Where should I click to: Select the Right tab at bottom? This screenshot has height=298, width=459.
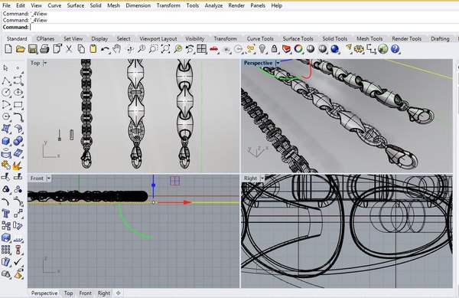(103, 293)
